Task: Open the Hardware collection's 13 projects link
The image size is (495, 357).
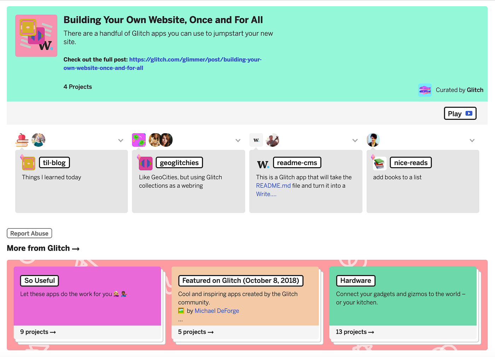Action: [x=355, y=332]
